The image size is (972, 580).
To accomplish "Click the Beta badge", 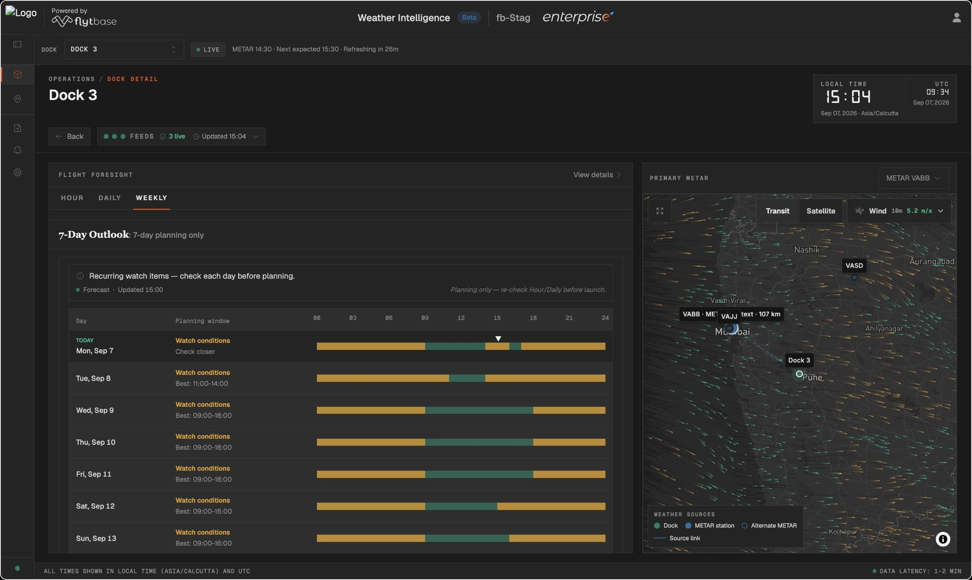I will coord(469,18).
